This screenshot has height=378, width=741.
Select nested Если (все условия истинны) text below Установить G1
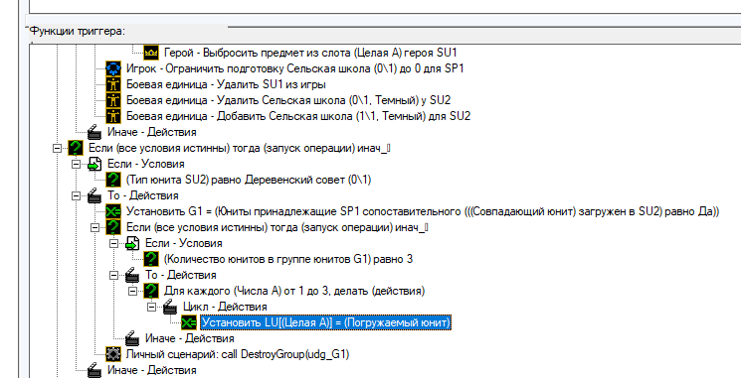coord(277,227)
